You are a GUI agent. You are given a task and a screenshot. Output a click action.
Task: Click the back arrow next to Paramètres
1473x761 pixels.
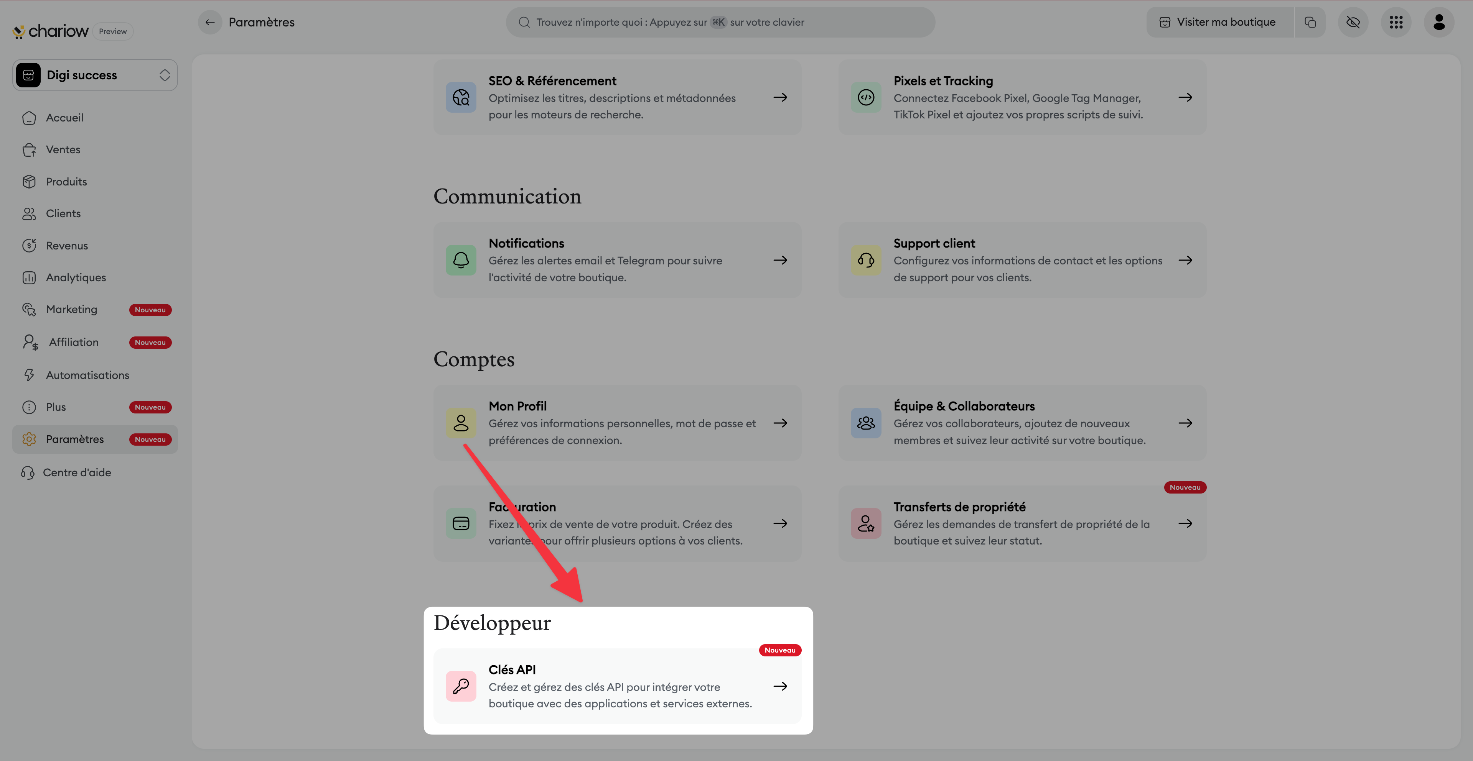click(210, 22)
